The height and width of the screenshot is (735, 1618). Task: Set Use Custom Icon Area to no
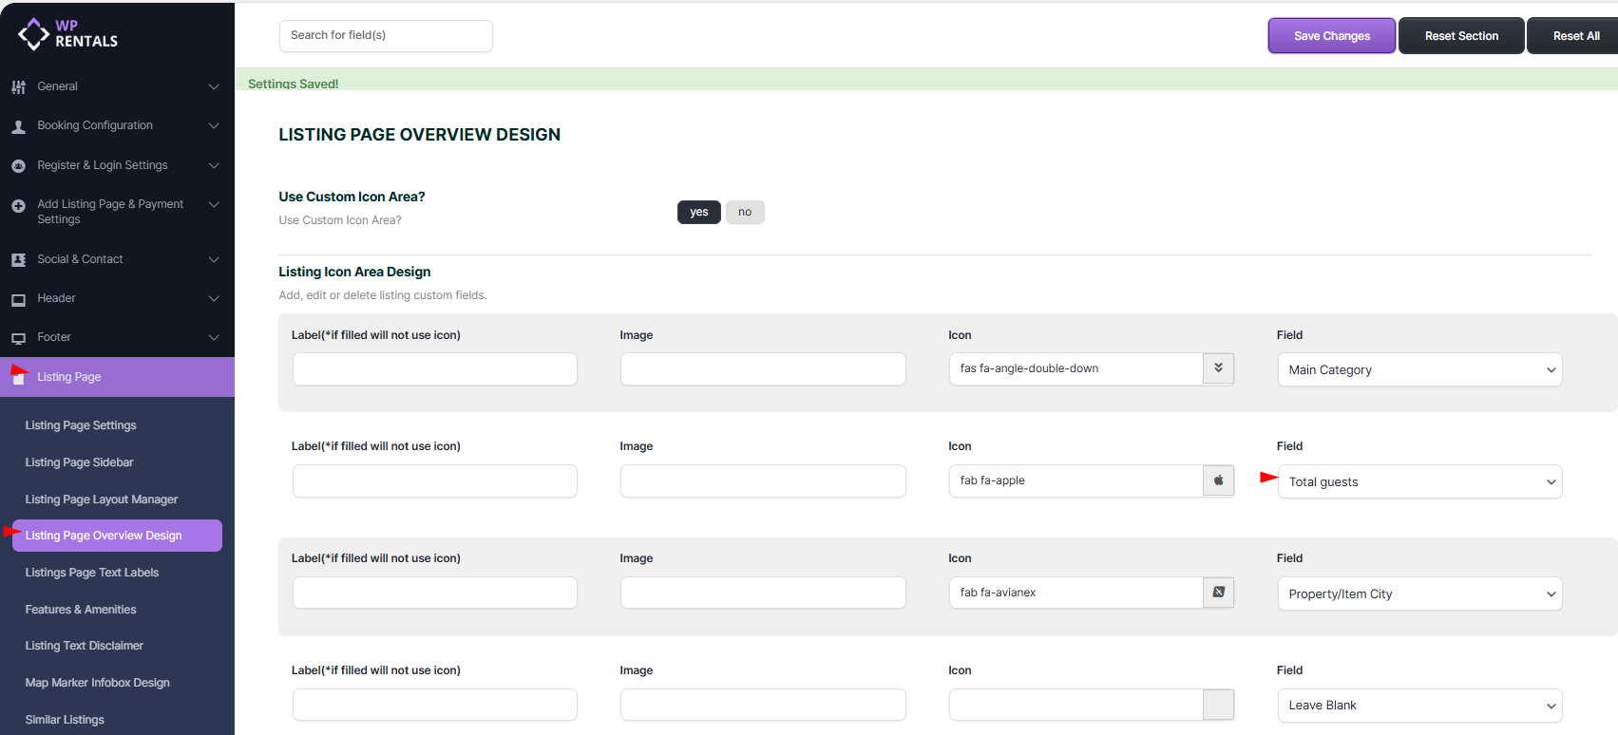[x=745, y=212]
